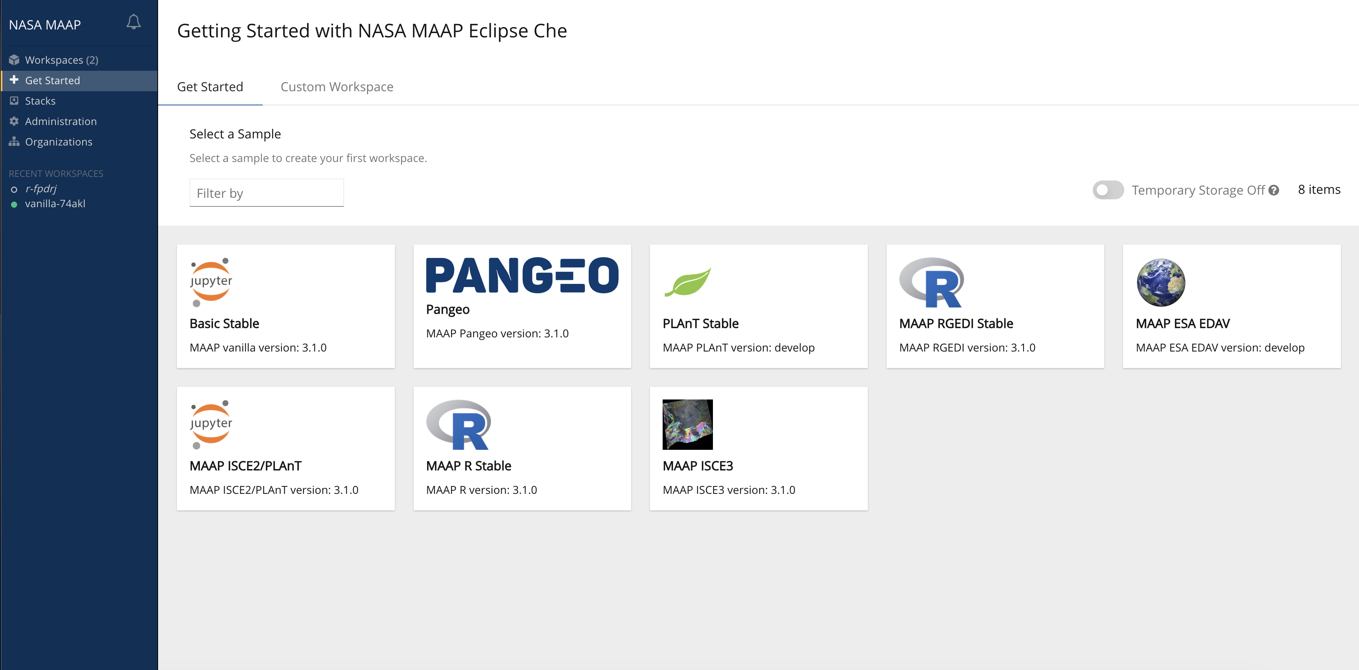Click Temporary Storage help question icon
The height and width of the screenshot is (670, 1359).
1274,190
